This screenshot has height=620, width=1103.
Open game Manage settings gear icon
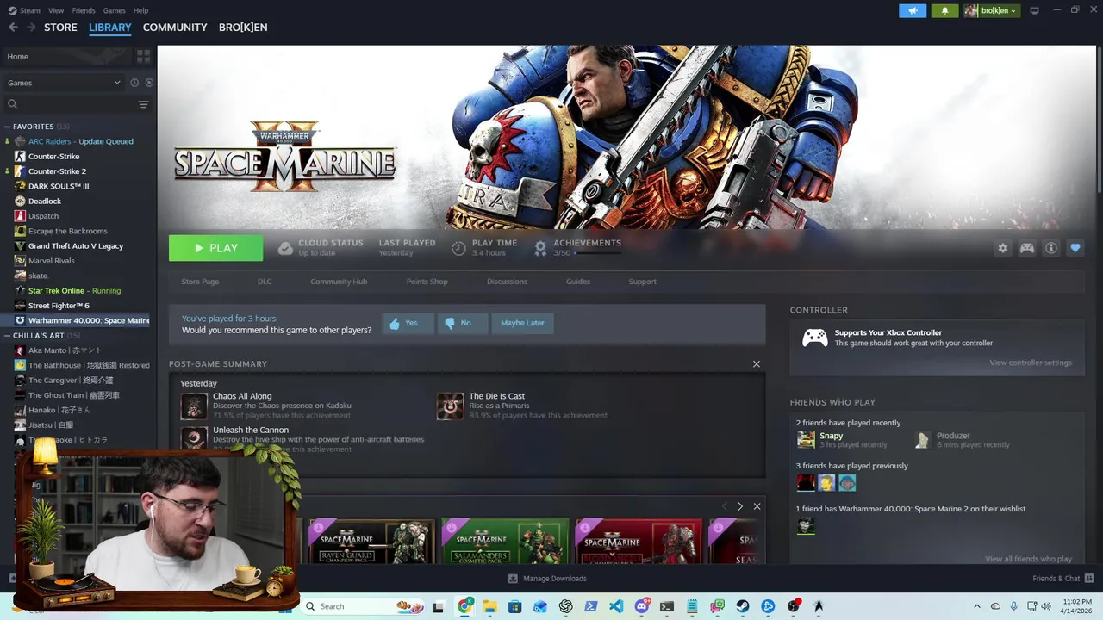coord(1003,248)
